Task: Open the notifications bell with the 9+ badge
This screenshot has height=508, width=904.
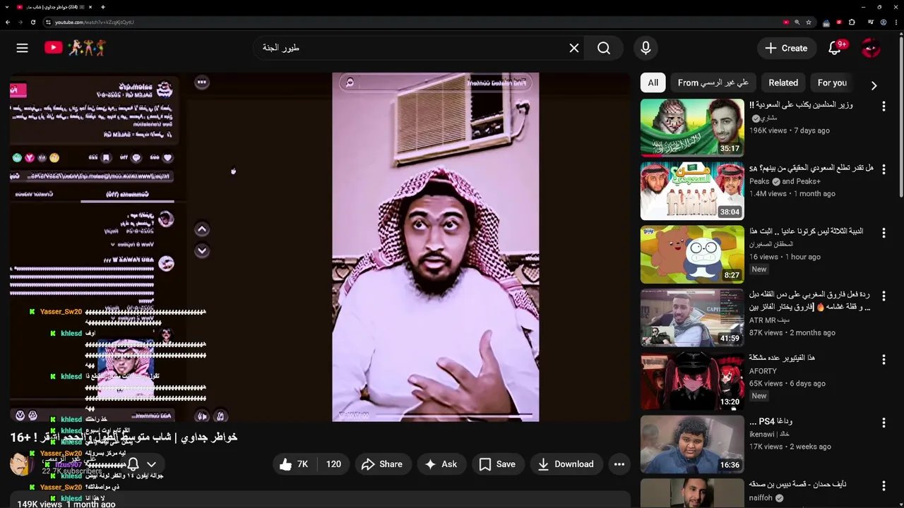Action: click(x=836, y=48)
